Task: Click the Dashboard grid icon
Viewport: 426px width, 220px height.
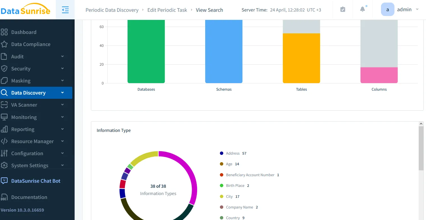Action: pos(4,32)
